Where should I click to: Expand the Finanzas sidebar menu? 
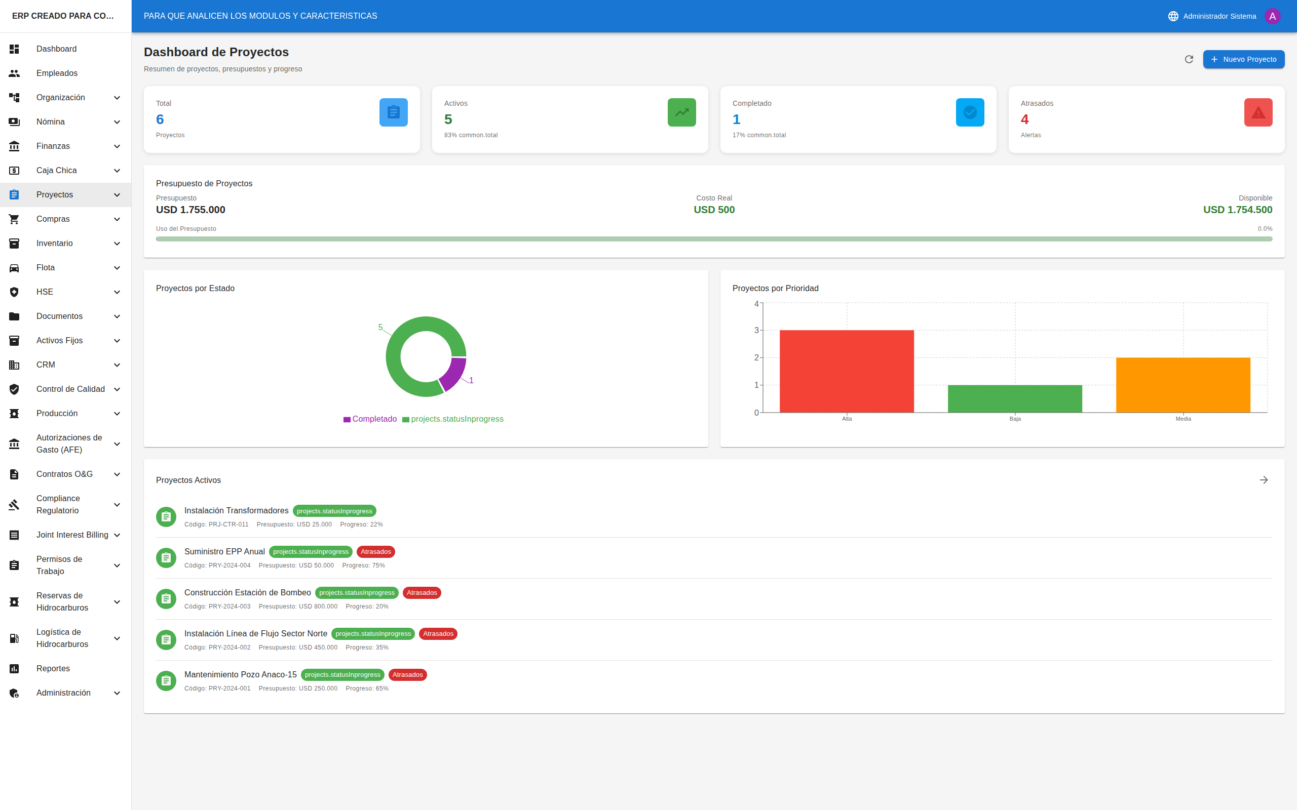(117, 146)
